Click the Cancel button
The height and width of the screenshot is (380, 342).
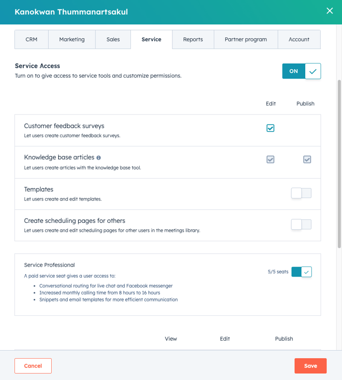tap(33, 366)
